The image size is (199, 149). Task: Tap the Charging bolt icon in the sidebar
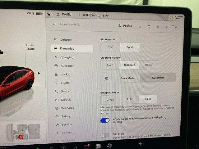pyautogui.click(x=56, y=57)
